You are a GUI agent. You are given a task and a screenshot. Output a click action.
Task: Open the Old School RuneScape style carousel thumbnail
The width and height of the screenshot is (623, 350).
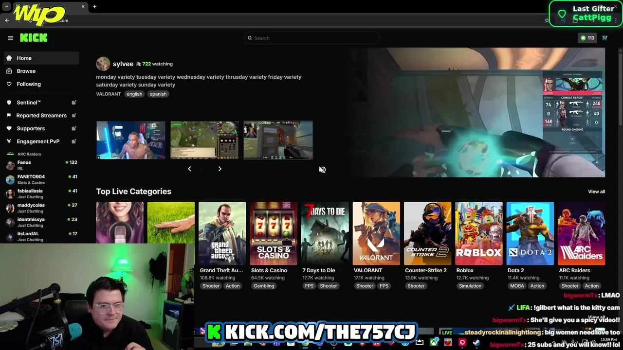[x=204, y=140]
